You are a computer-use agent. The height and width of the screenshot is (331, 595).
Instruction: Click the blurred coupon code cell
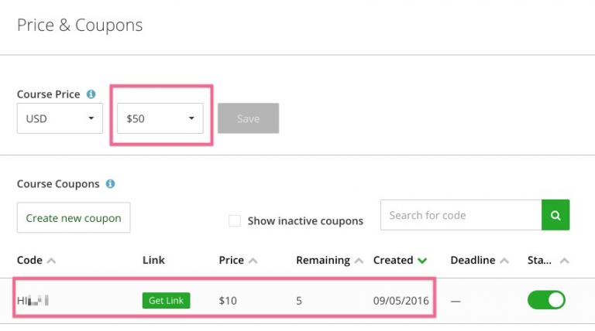tap(33, 301)
